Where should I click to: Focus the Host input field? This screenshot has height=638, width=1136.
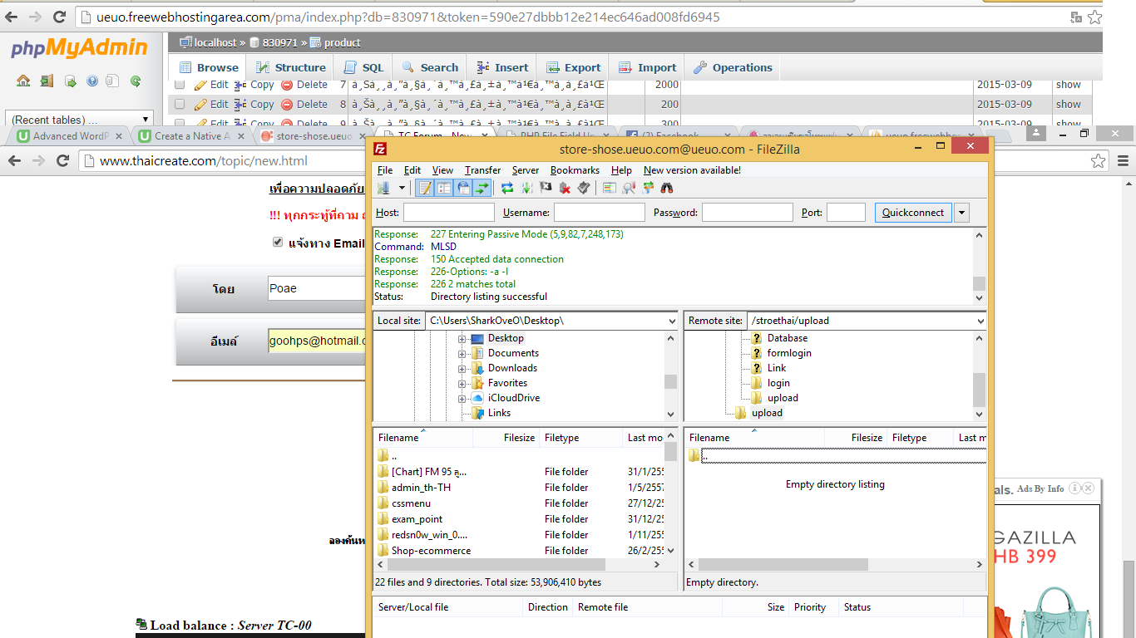tap(449, 213)
